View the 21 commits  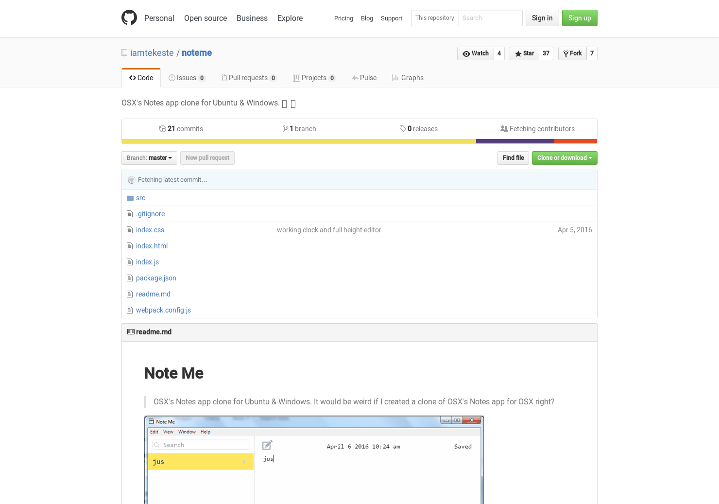tap(181, 129)
